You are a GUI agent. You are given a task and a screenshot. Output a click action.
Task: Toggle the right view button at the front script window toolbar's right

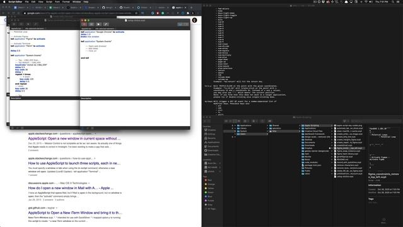[186, 24]
